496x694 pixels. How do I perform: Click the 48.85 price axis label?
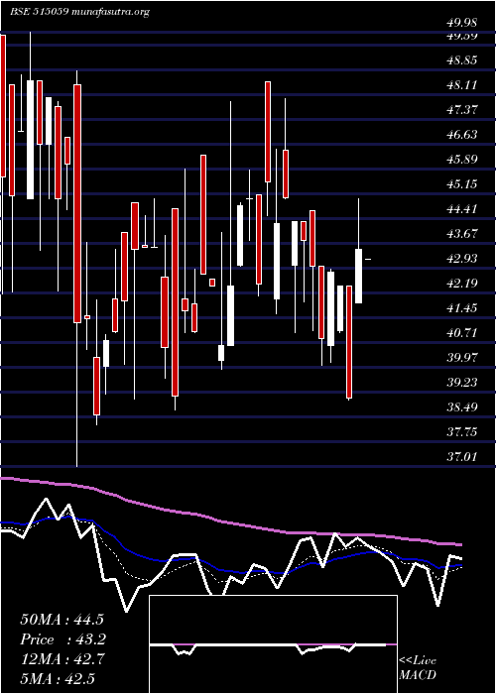pyautogui.click(x=463, y=60)
